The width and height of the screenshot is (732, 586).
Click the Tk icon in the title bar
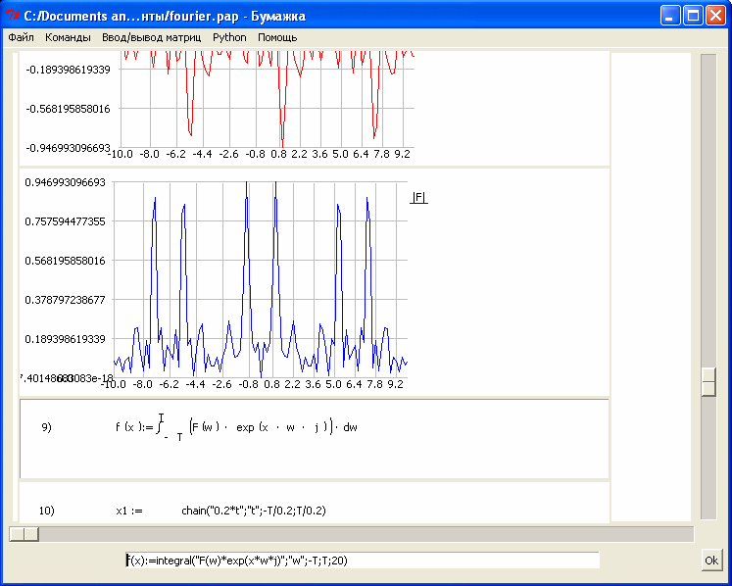[x=13, y=16]
